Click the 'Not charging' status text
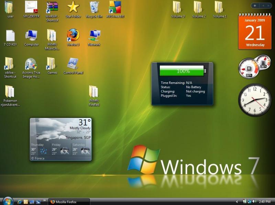Image resolution: width=275 pixels, height=205 pixels. coord(195,91)
